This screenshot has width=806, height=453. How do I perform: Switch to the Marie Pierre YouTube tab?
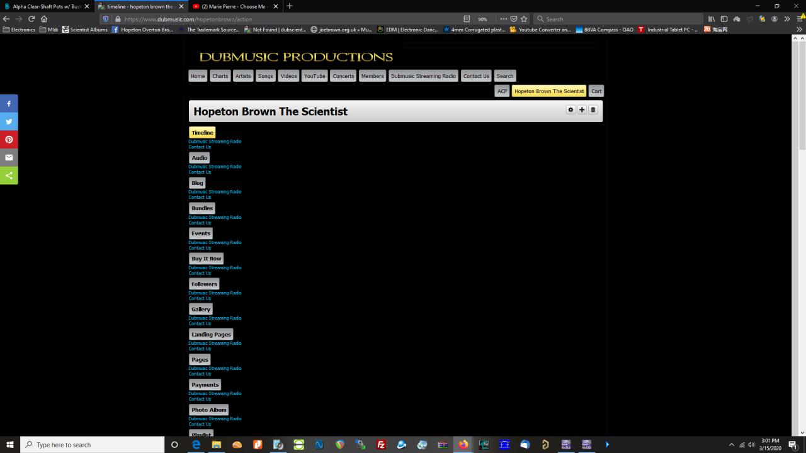tap(236, 6)
